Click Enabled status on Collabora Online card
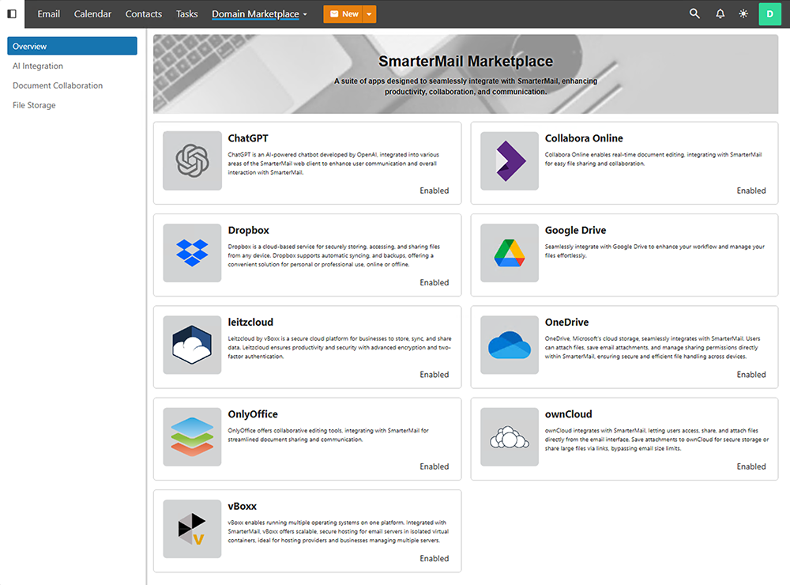790x585 pixels. [x=751, y=190]
